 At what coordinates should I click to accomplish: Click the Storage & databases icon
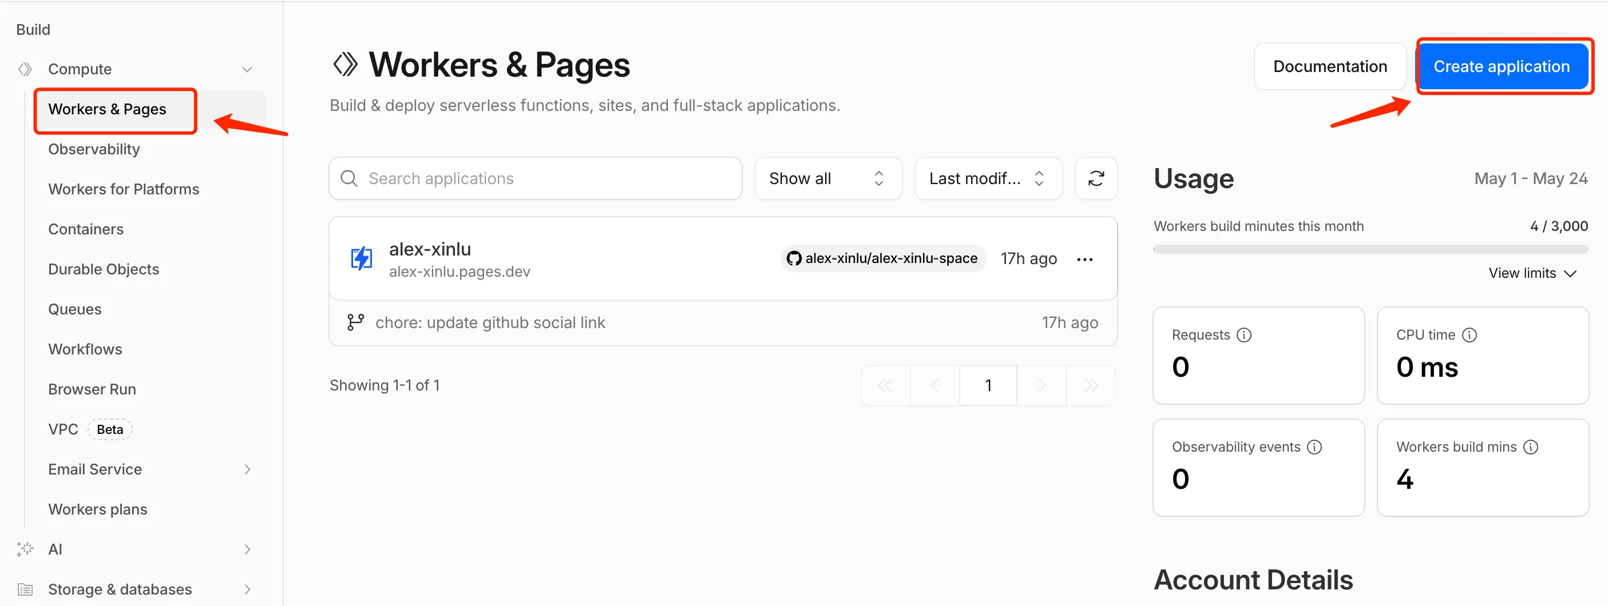pos(25,589)
